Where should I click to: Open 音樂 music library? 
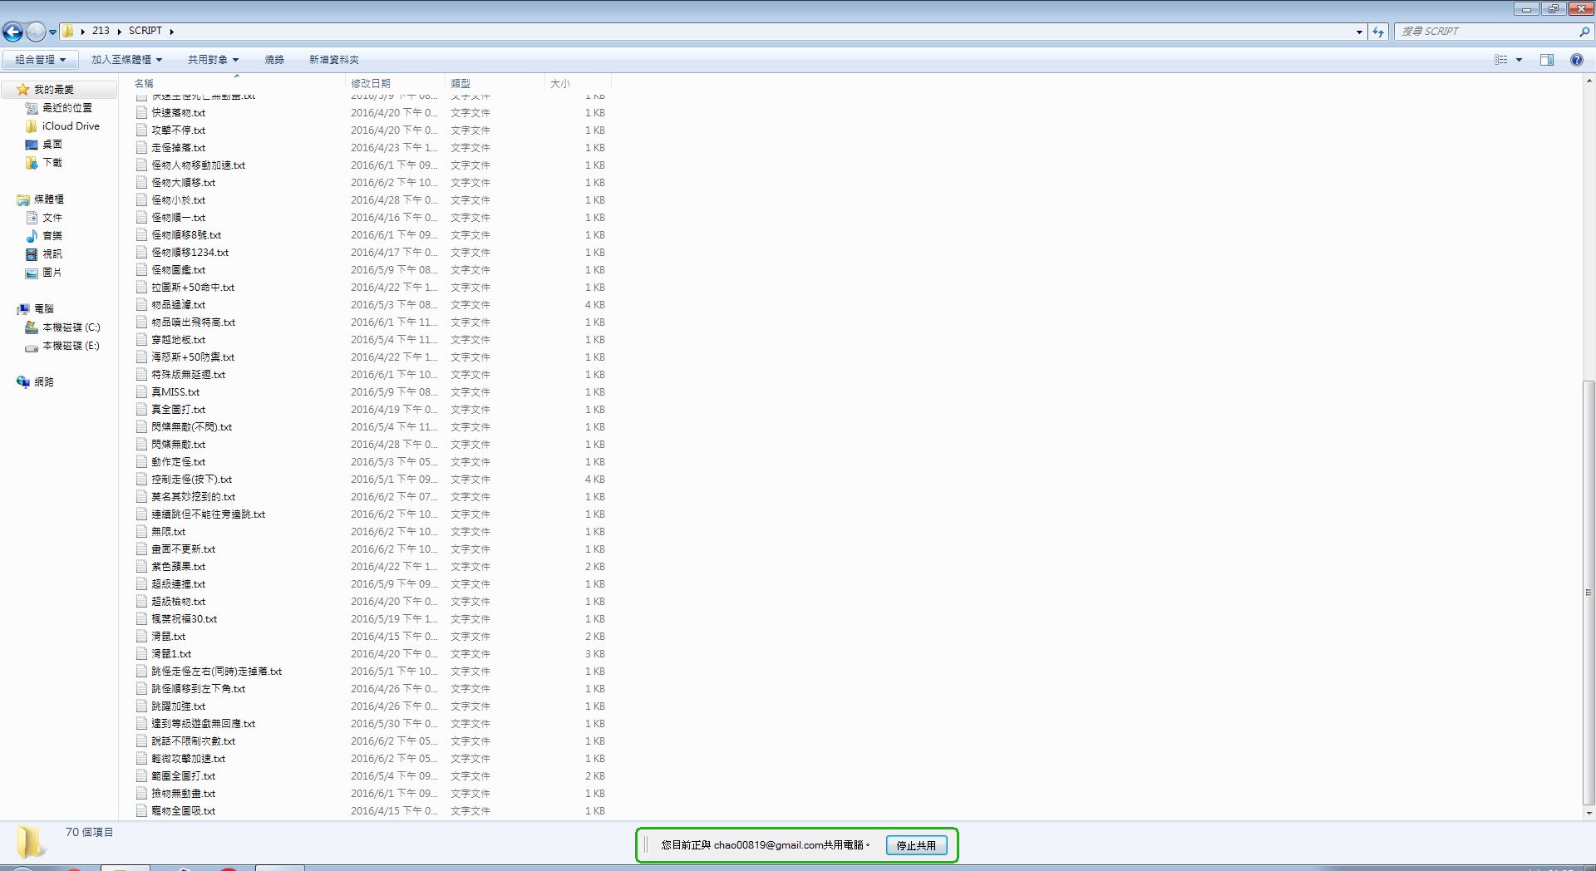(x=43, y=236)
